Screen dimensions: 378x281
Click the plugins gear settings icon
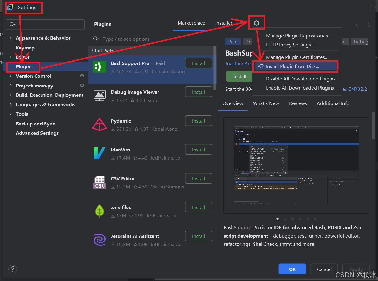[257, 23]
